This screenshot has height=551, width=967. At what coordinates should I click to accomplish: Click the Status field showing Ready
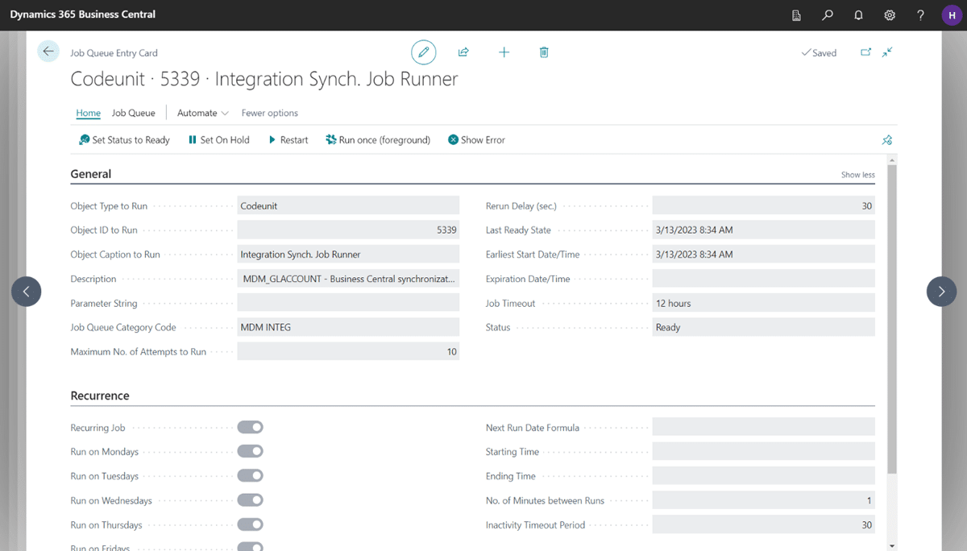(763, 327)
